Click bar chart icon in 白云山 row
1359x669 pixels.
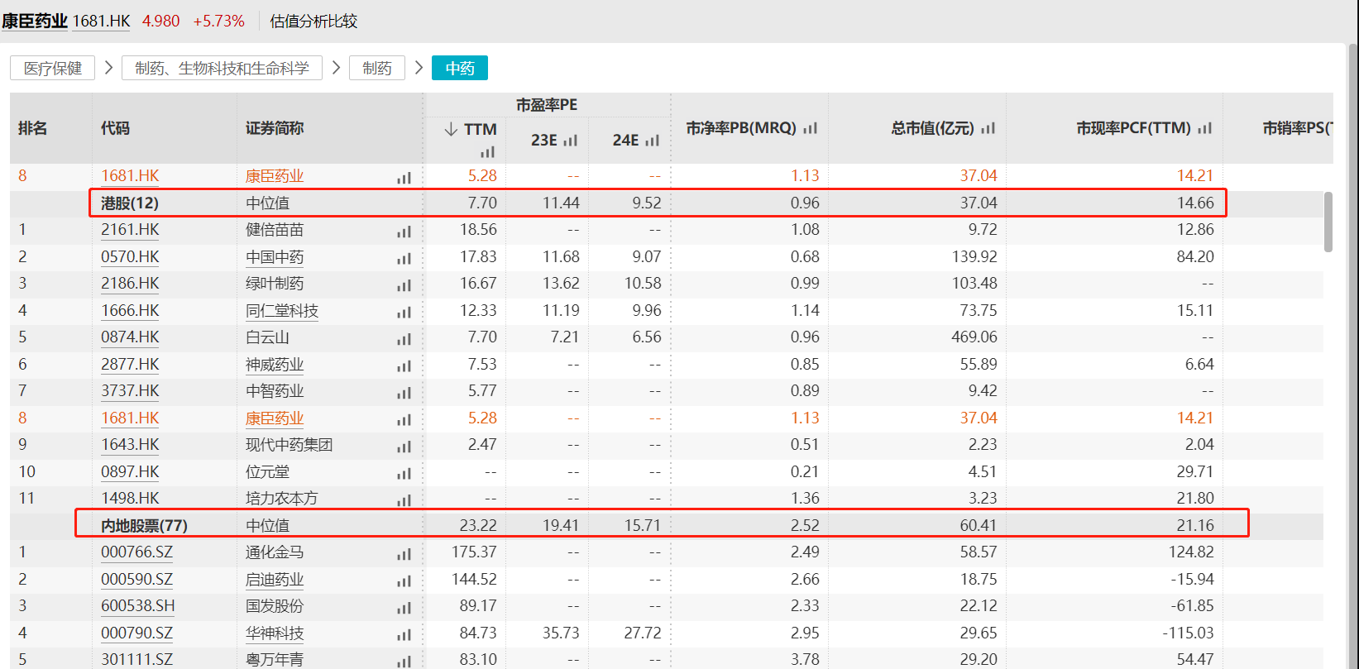tap(404, 339)
